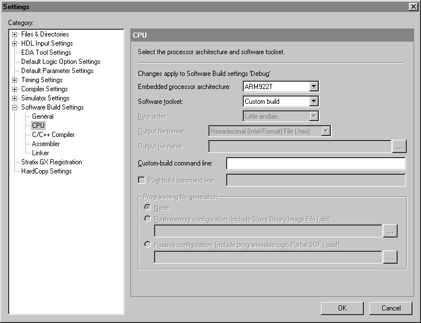
Task: Select C/C++ Compiler in the category tree
Action: tap(53, 135)
